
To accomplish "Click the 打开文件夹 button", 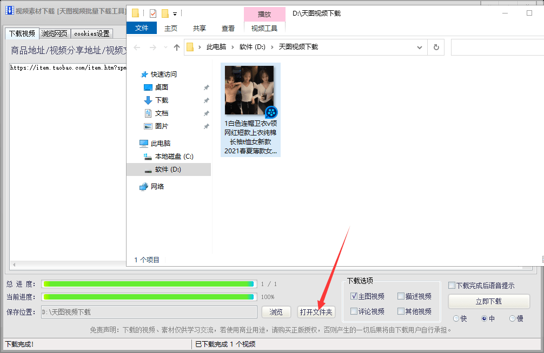I will point(316,312).
